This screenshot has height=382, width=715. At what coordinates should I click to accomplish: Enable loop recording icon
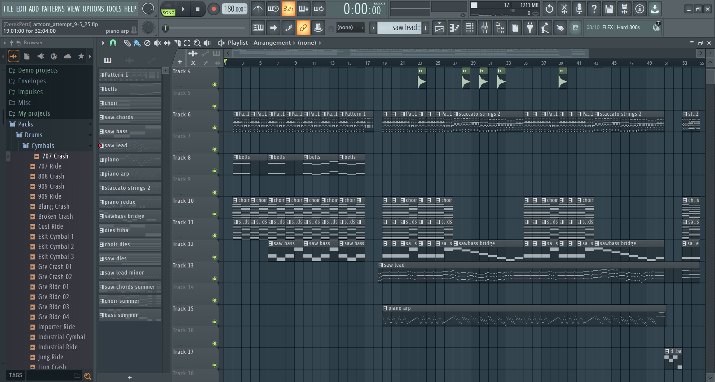(x=319, y=9)
